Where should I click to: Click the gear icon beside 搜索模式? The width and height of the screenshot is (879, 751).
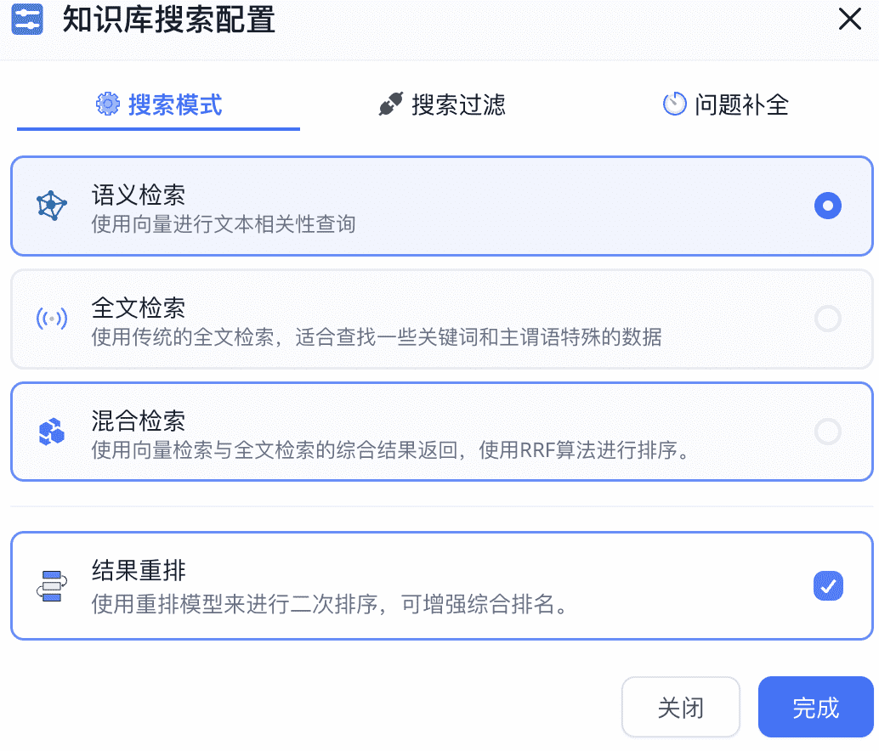108,104
